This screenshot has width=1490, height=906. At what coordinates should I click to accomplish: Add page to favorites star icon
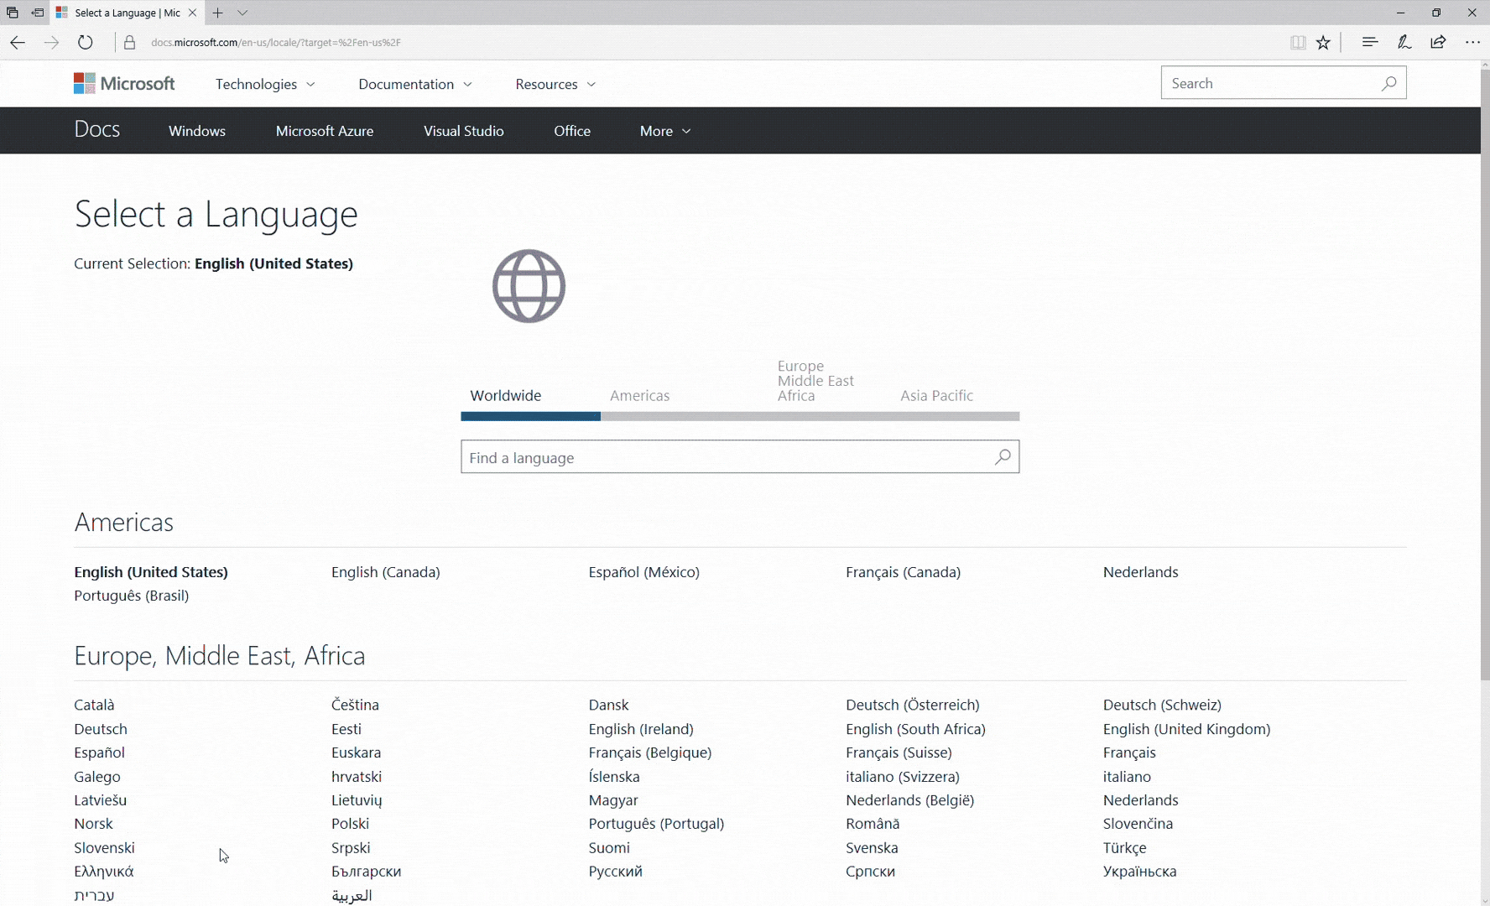[x=1323, y=42]
